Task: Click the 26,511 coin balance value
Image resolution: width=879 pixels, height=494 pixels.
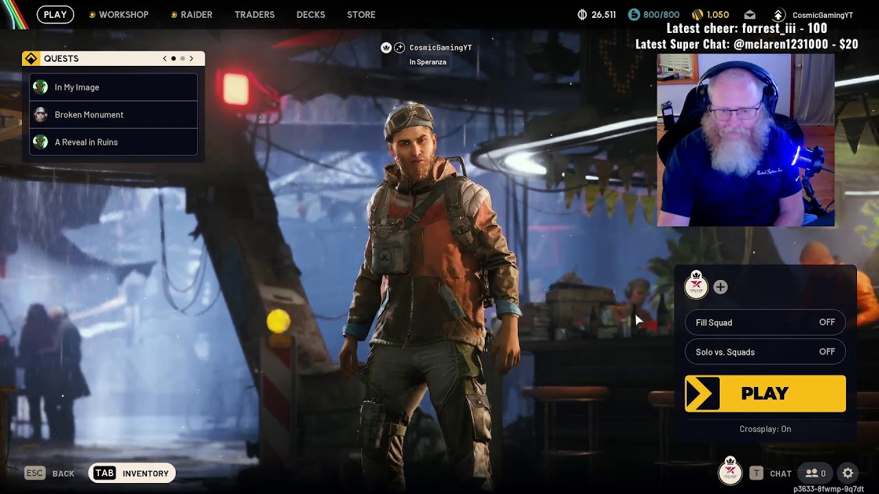Action: 604,15
